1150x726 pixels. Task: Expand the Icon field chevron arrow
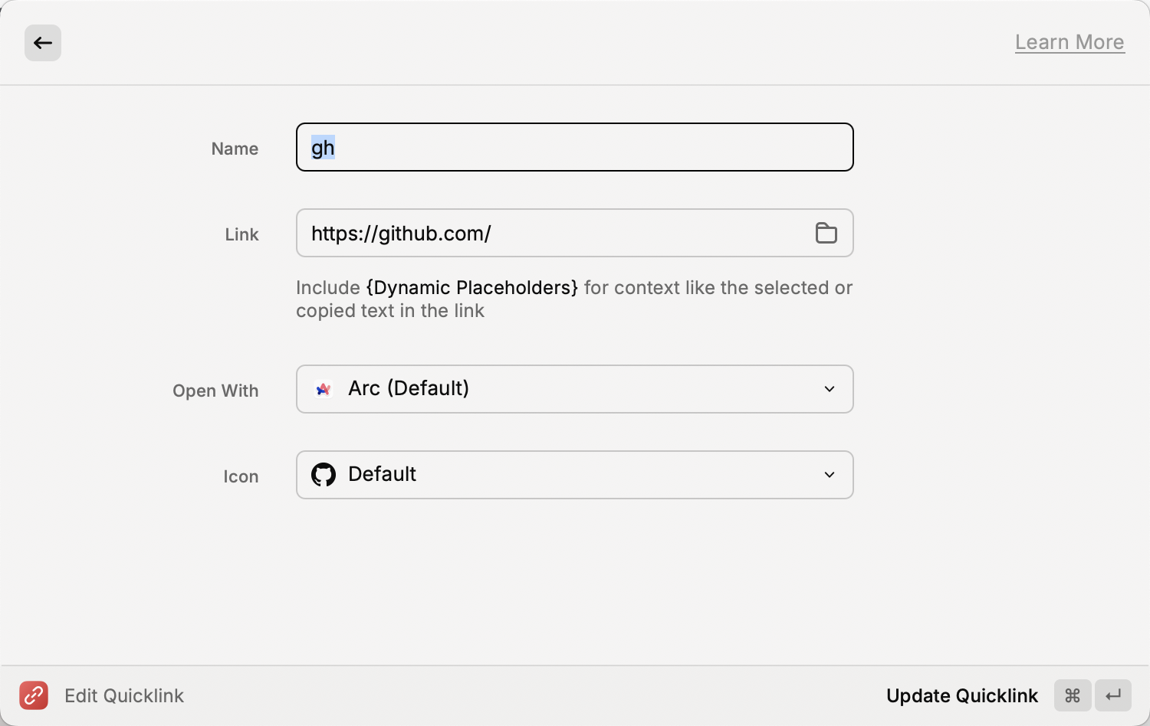(829, 475)
